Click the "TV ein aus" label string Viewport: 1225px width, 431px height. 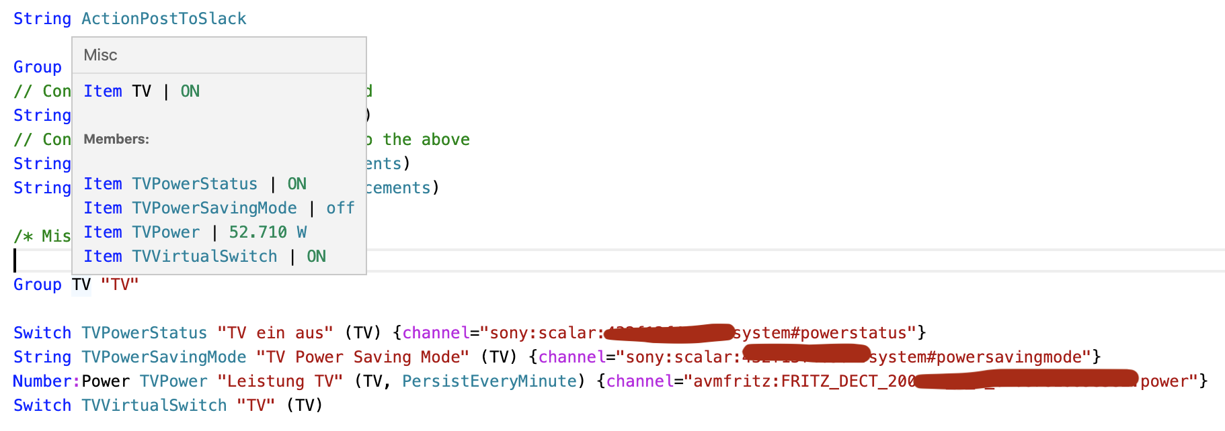click(275, 333)
